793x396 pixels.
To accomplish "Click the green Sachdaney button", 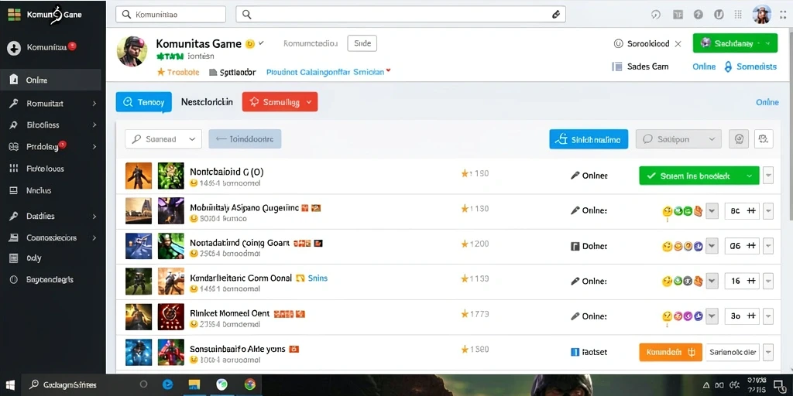I will [x=735, y=43].
